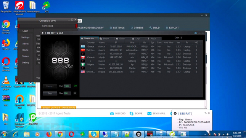
Task: Click the Option gear icon
Action: tap(117, 39)
